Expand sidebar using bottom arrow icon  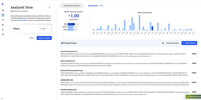coord(2,98)
